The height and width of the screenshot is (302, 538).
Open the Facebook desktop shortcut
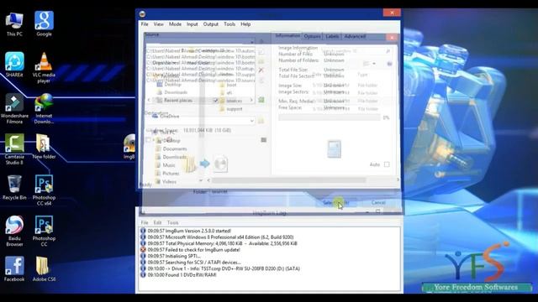[14, 269]
